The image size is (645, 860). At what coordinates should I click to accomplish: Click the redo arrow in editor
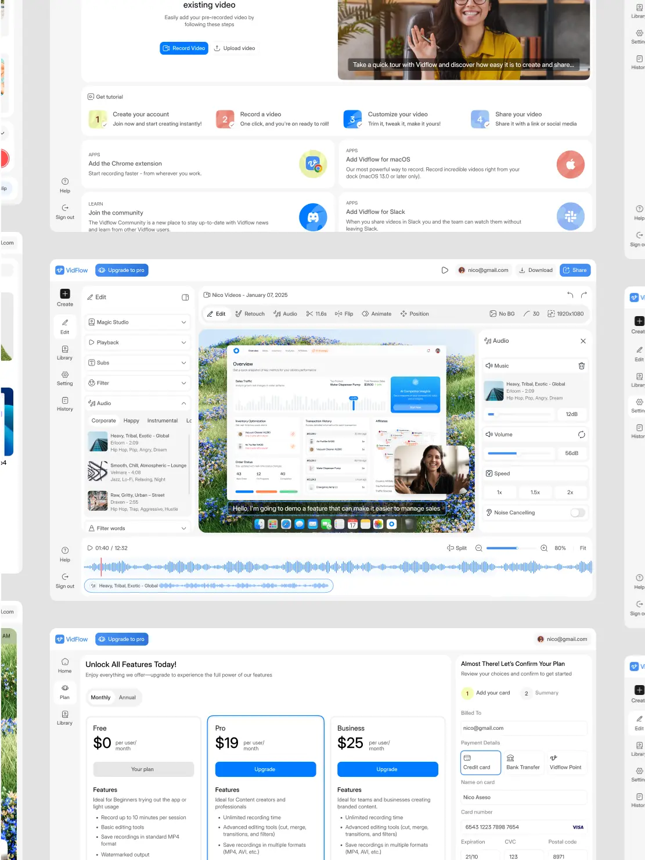(x=584, y=295)
